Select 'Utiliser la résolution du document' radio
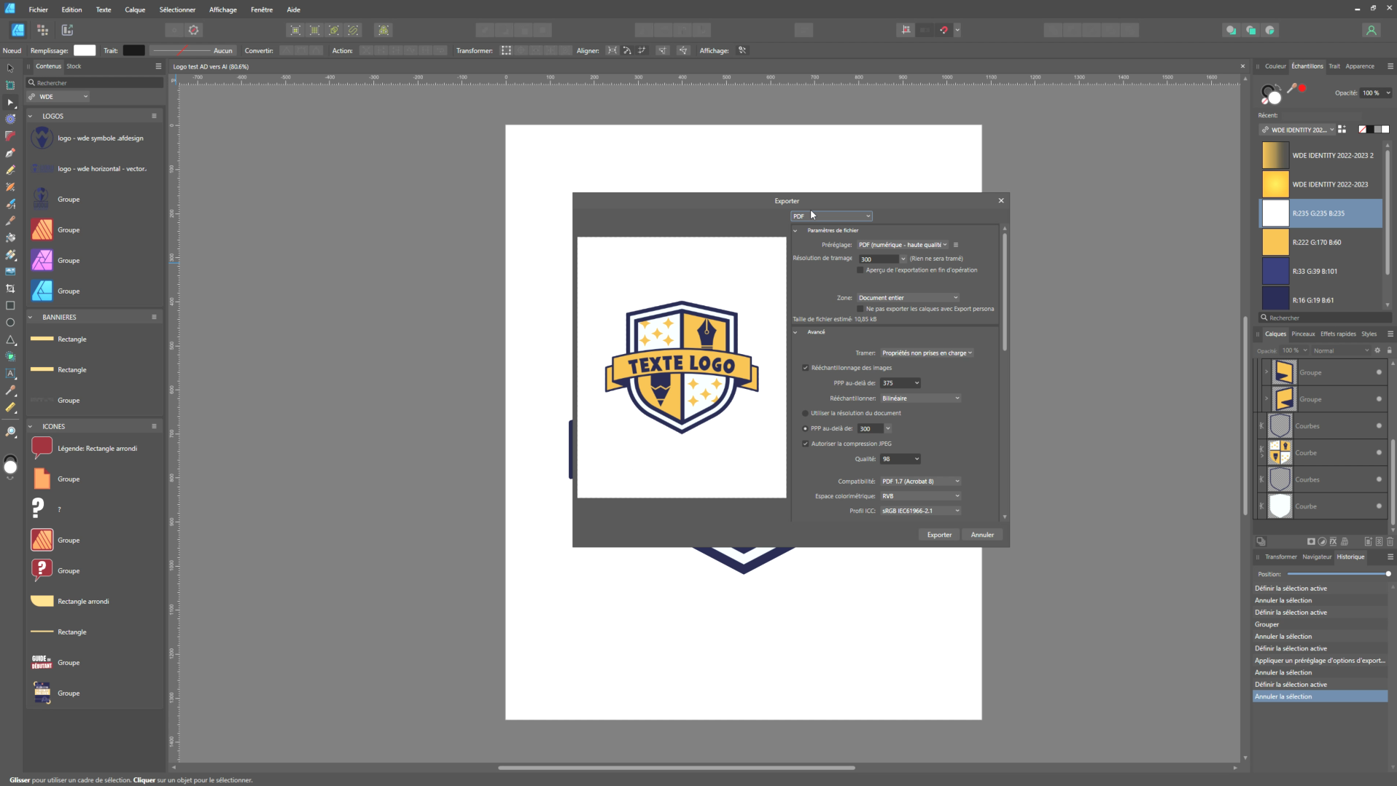This screenshot has width=1397, height=786. point(806,413)
